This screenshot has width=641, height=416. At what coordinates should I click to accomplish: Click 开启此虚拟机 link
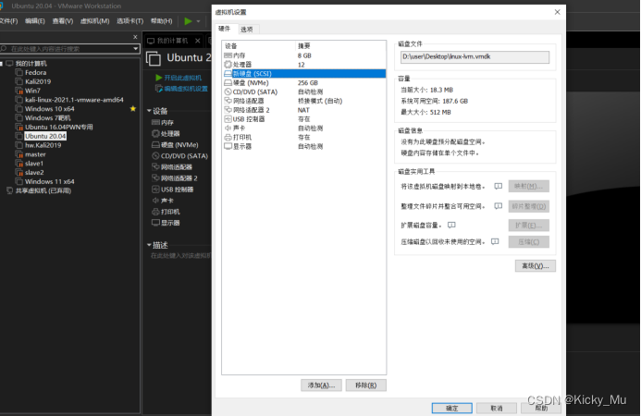(x=183, y=78)
